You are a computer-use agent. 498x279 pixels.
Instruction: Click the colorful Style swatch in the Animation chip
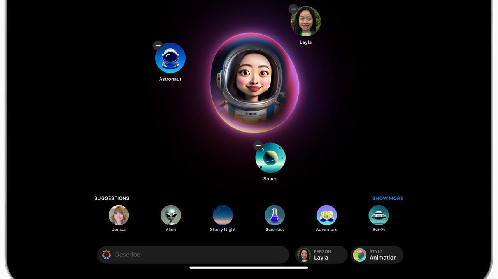pyautogui.click(x=359, y=255)
